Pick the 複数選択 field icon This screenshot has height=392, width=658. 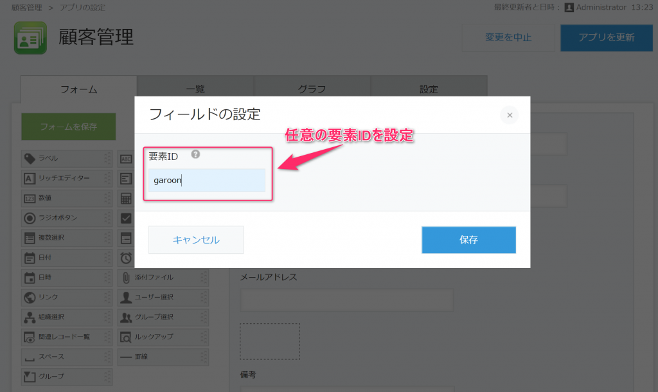pyautogui.click(x=30, y=238)
